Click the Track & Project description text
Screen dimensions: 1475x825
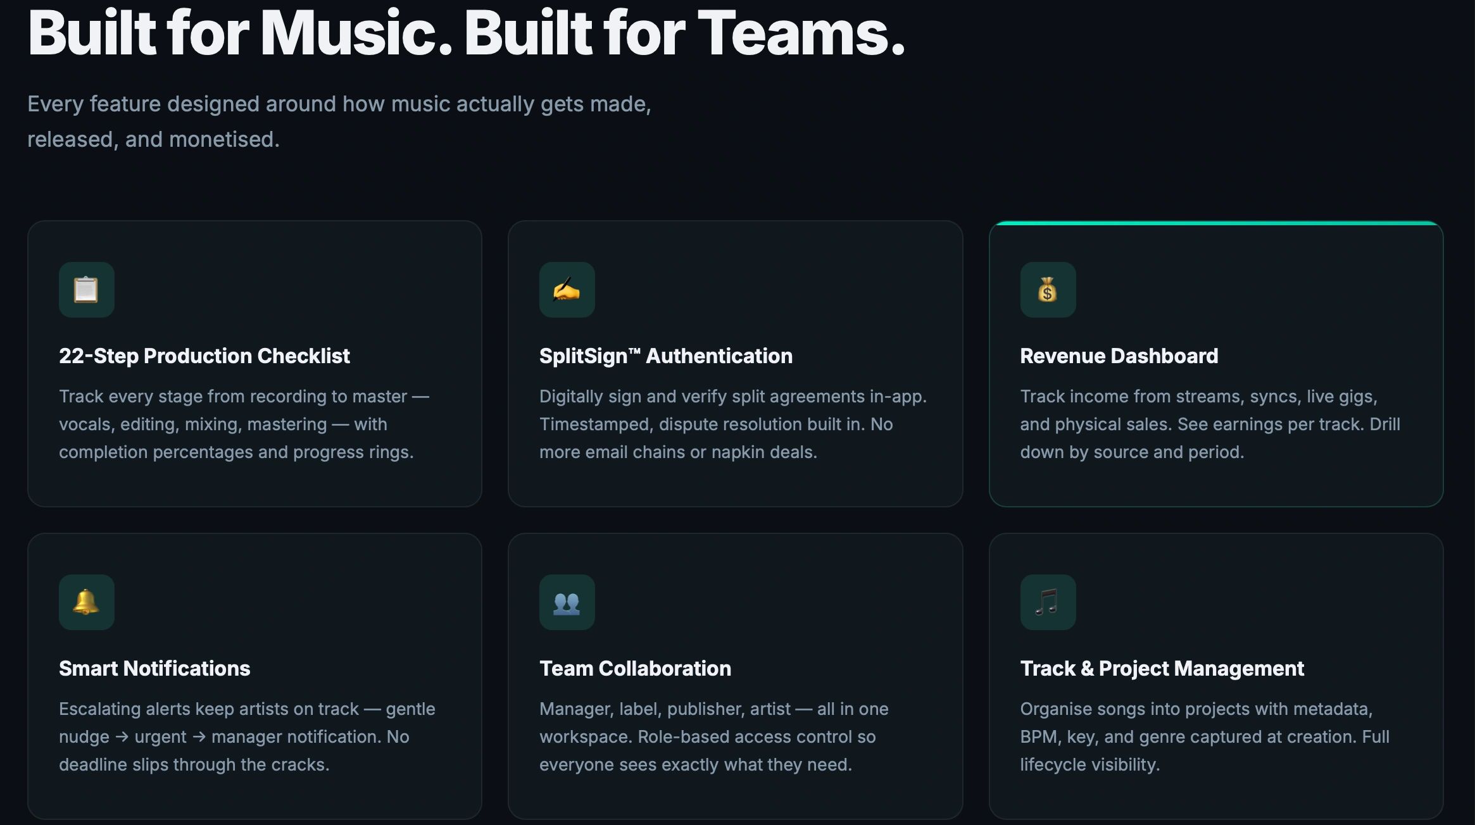click(x=1204, y=736)
